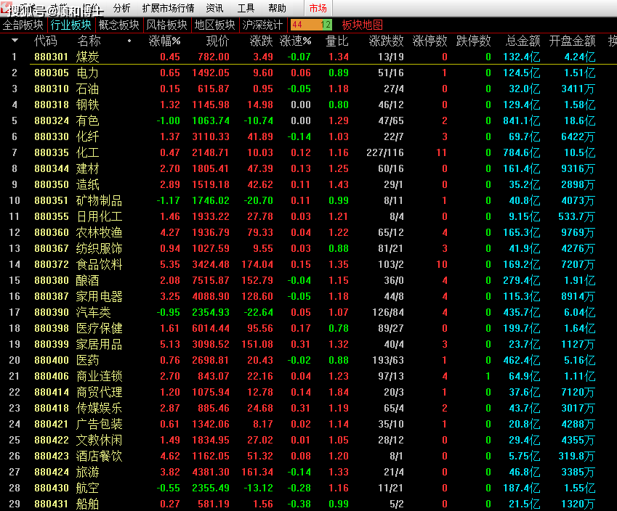Viewport: 617px width, 511px height.
Task: Click the triangle dropdown arrow left of 代码 header
Action: point(15,41)
